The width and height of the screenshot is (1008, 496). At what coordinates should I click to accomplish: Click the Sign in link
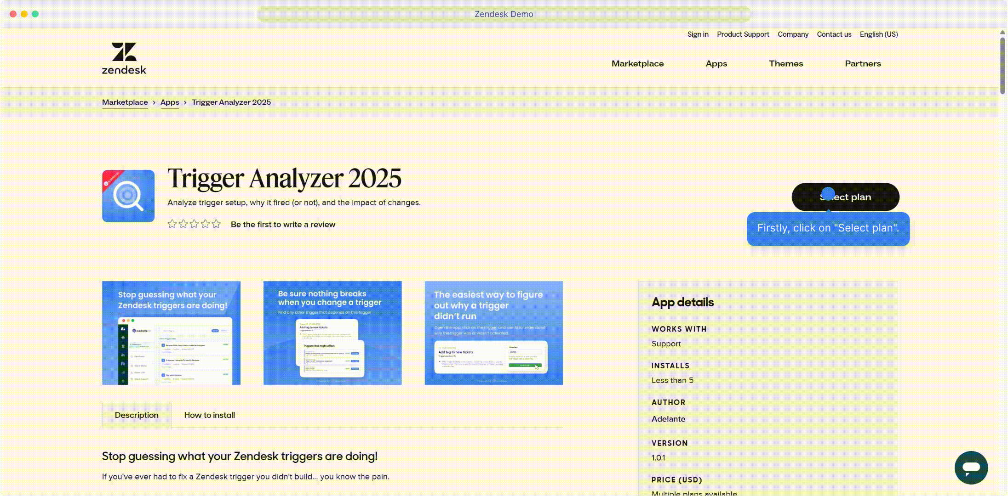(x=698, y=34)
